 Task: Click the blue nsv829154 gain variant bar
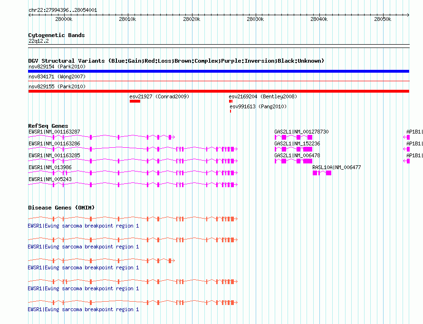(x=219, y=71)
